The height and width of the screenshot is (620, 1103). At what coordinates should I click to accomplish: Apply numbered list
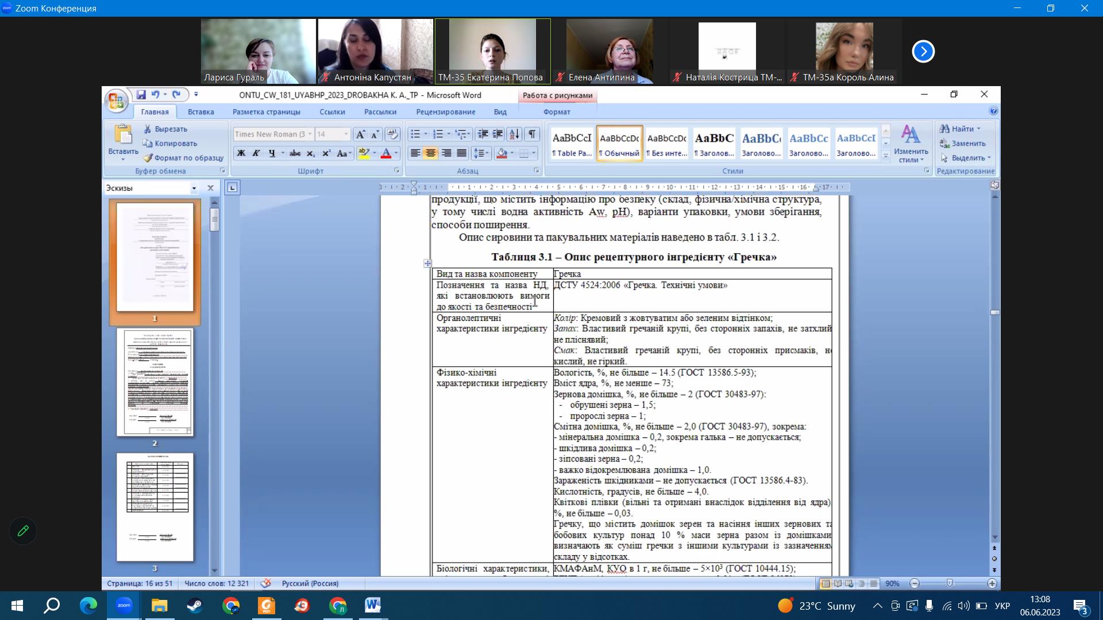(x=438, y=134)
